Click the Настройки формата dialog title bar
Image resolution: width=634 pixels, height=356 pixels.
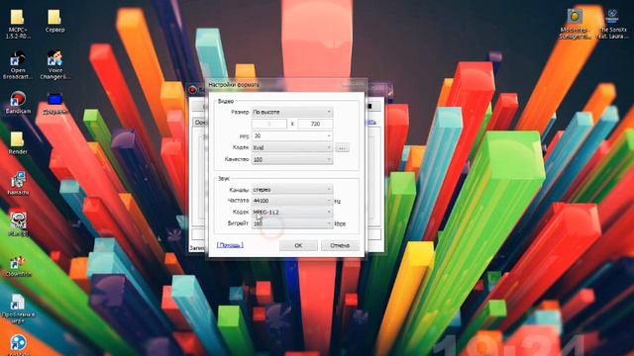tap(287, 84)
